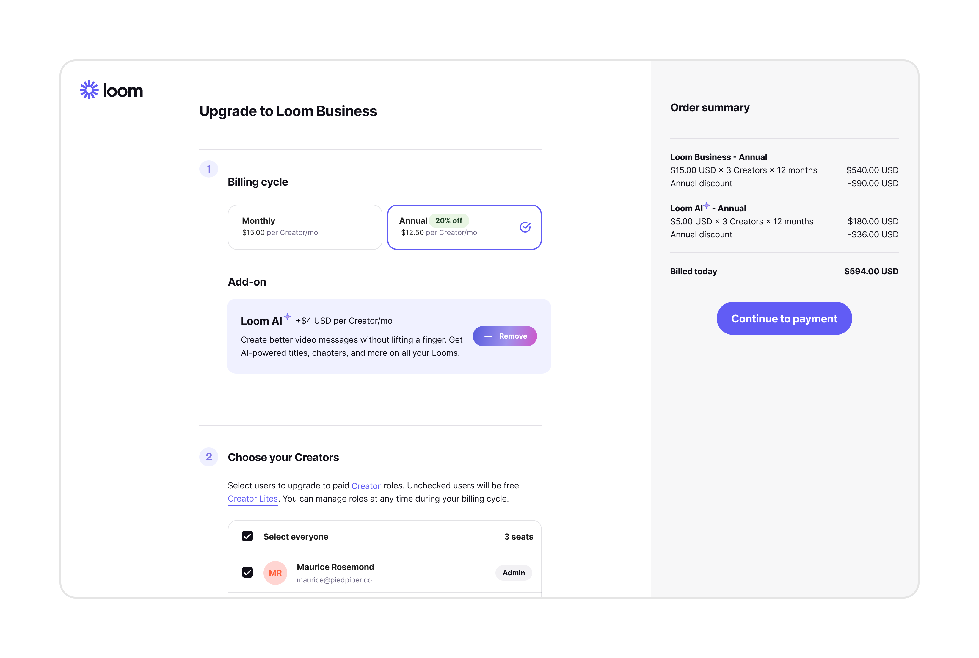The height and width of the screenshot is (658, 979).
Task: Click the "Loom Business - Annual" line heading
Action: click(718, 157)
